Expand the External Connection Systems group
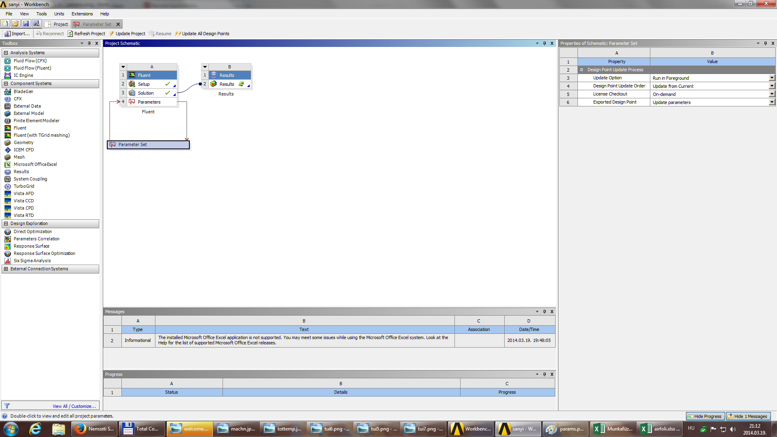Viewport: 777px width, 437px height. point(6,269)
